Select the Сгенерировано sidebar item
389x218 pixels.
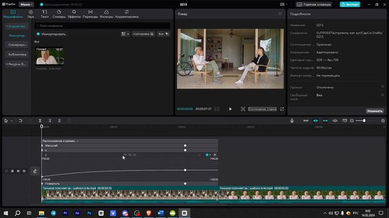point(17,45)
